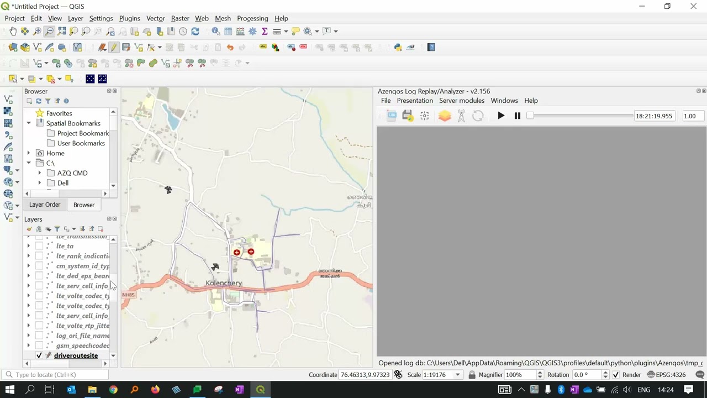Click the Coordinate input field

(366, 375)
